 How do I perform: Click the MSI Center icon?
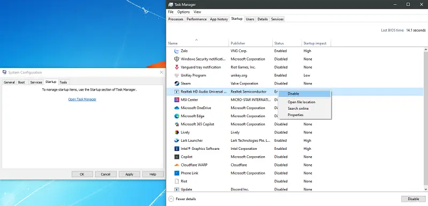[x=177, y=100]
